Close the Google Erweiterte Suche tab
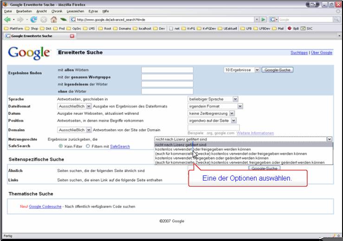Screen dimensions: 343x241 click(x=72, y=36)
